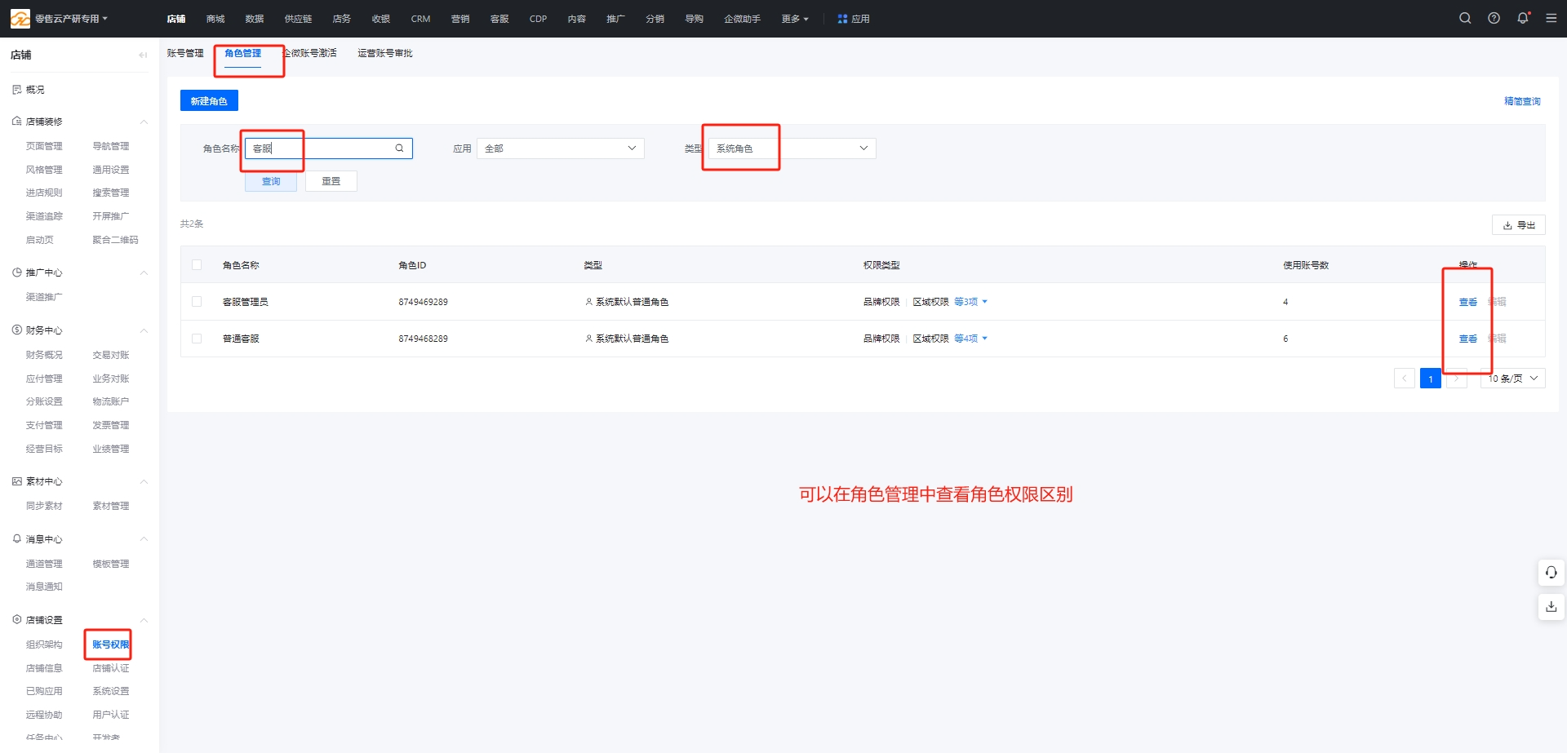Click 查看 for the 普通客服 role
Viewport: 1567px width, 753px height.
(1468, 339)
